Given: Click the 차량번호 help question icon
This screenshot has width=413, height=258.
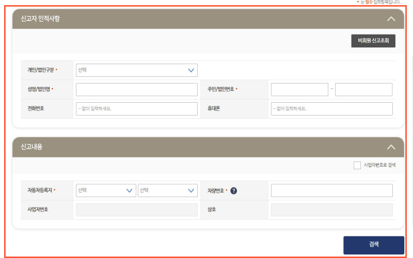Looking at the screenshot, I should (234, 190).
